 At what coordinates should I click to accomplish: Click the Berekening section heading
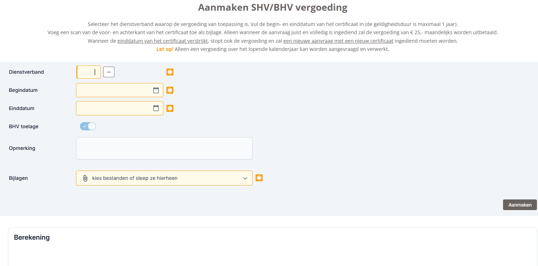[x=32, y=238]
